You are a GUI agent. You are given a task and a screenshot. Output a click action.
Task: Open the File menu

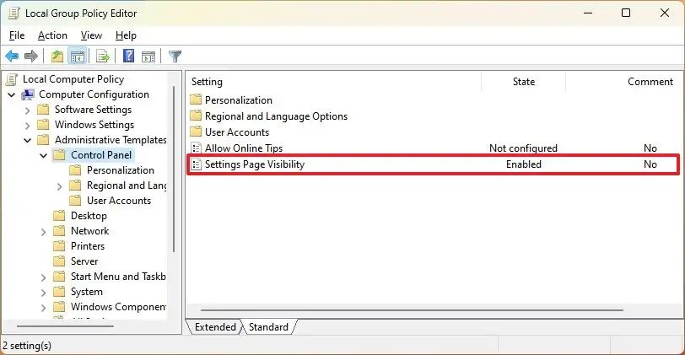[x=17, y=35]
